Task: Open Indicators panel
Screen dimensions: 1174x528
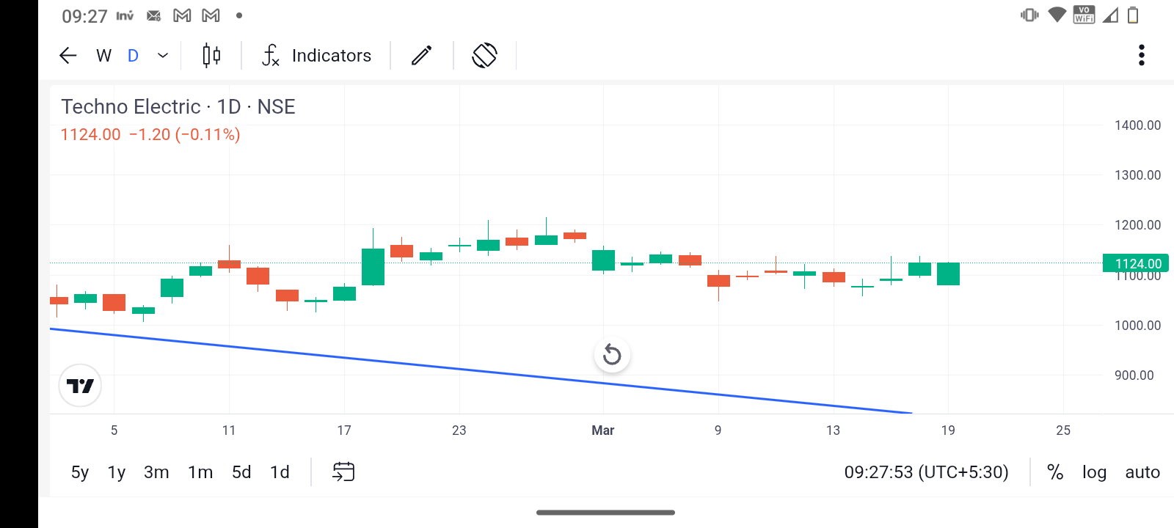Action: (x=317, y=56)
